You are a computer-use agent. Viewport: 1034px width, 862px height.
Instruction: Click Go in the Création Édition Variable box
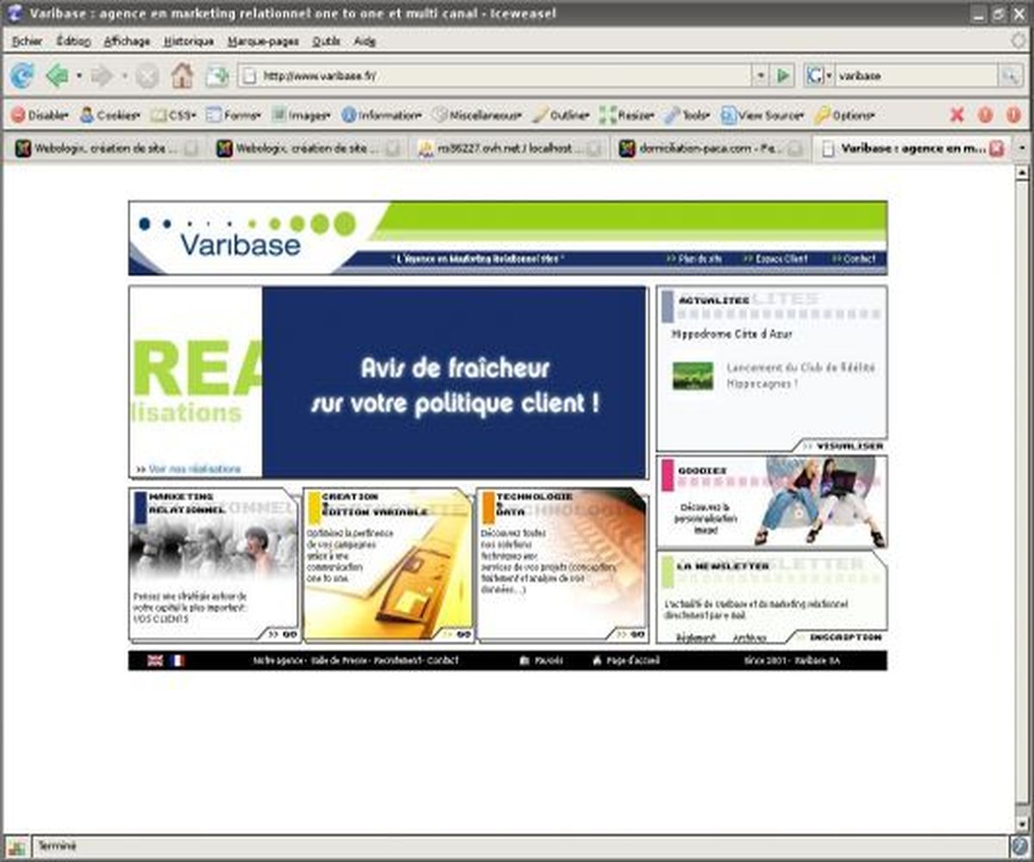457,634
